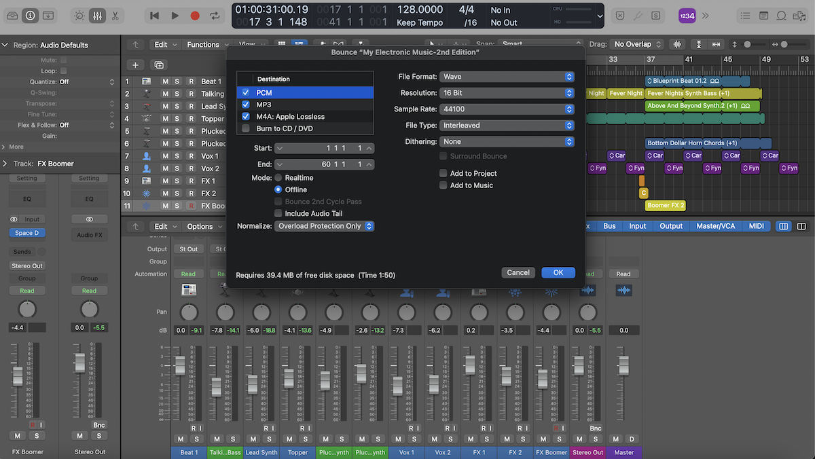Viewport: 815px width, 459px height.
Task: Toggle Cycle mode in transport
Action: click(x=215, y=15)
